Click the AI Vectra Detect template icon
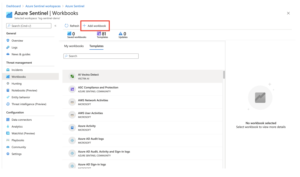The width and height of the screenshot is (300, 177). click(x=72, y=77)
